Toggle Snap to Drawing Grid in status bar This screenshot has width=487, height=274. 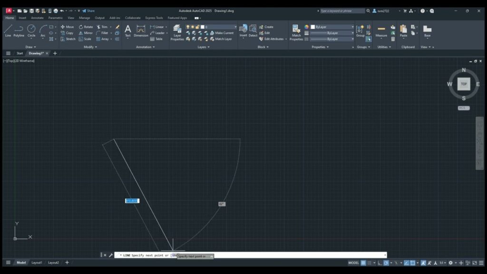click(369, 262)
